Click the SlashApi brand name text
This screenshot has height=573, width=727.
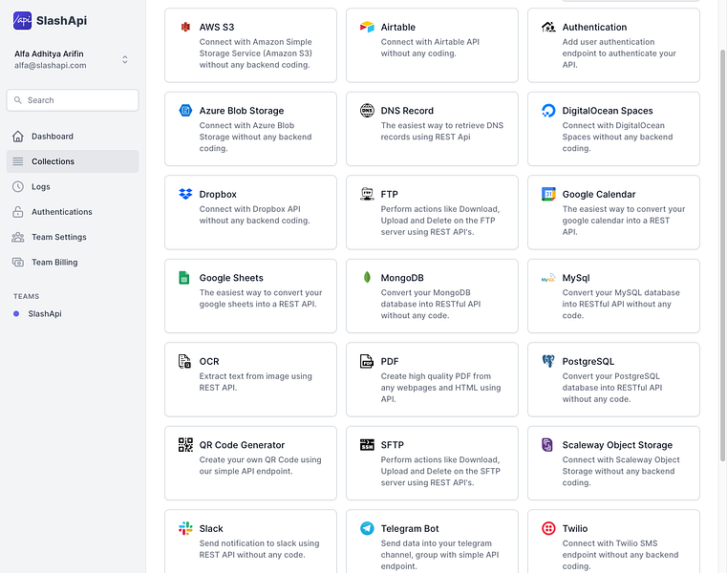point(61,20)
